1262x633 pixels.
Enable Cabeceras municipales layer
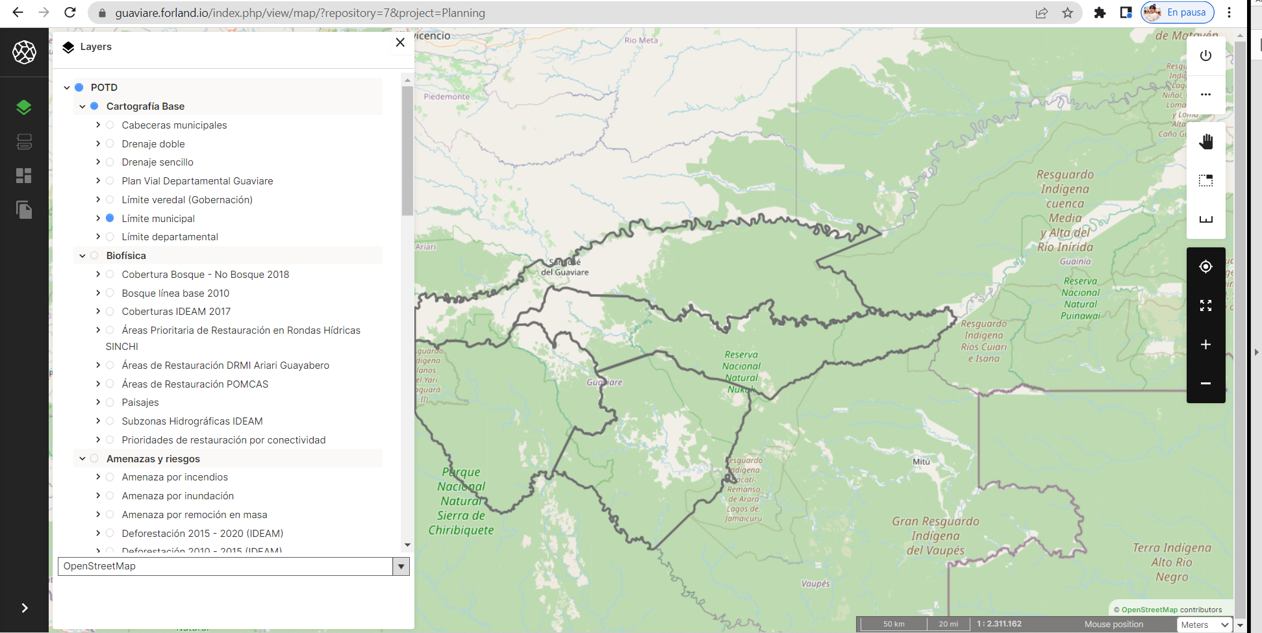click(110, 125)
